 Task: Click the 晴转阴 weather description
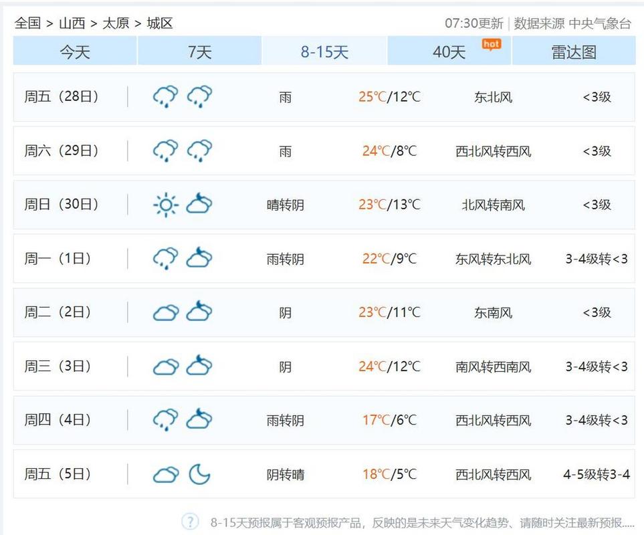pos(286,205)
